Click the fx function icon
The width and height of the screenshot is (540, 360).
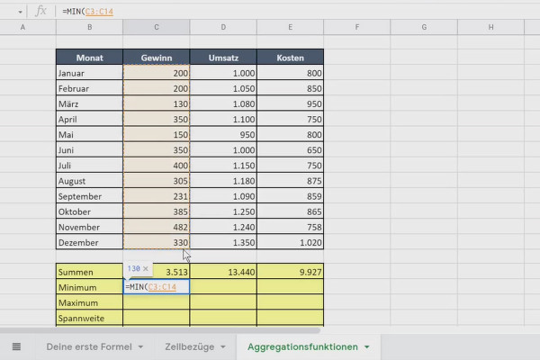click(40, 11)
